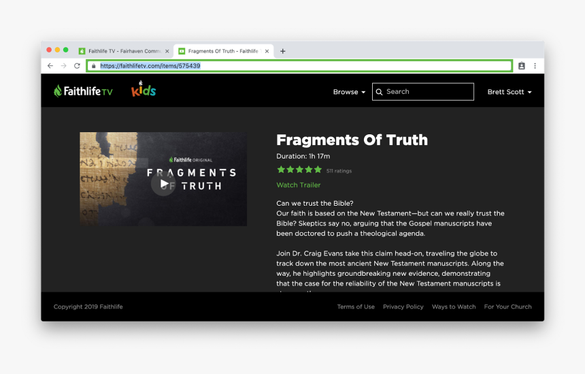
Task: Close the Fragments Of Truth tab
Action: point(267,51)
